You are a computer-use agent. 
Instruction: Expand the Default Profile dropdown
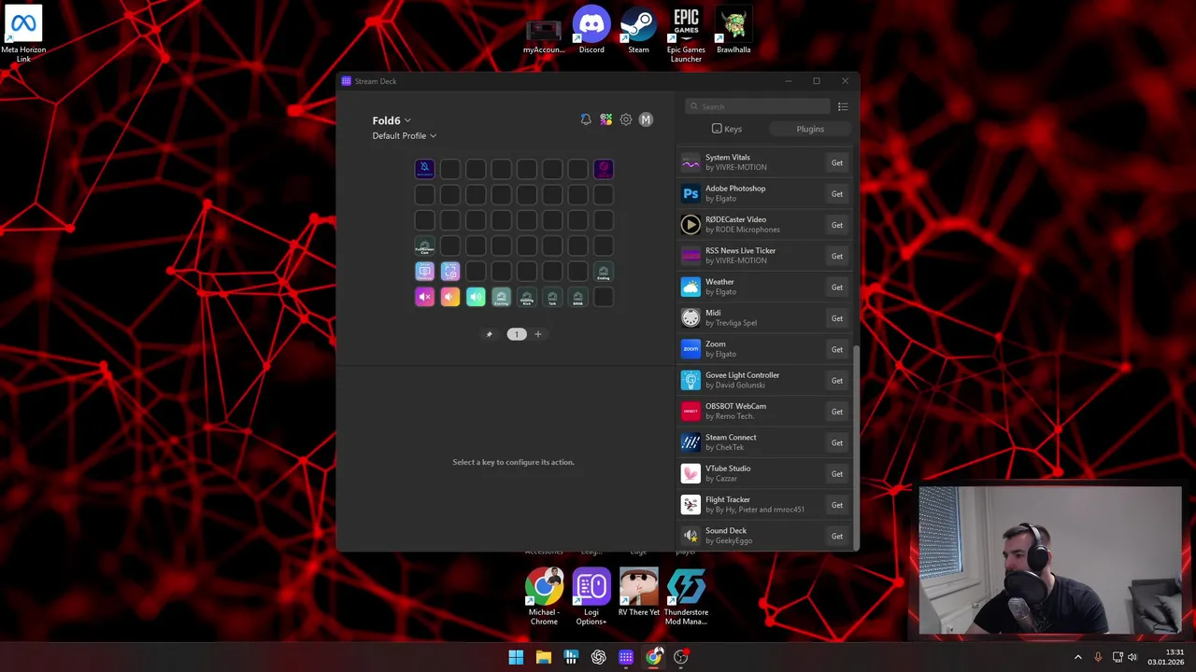pyautogui.click(x=405, y=136)
